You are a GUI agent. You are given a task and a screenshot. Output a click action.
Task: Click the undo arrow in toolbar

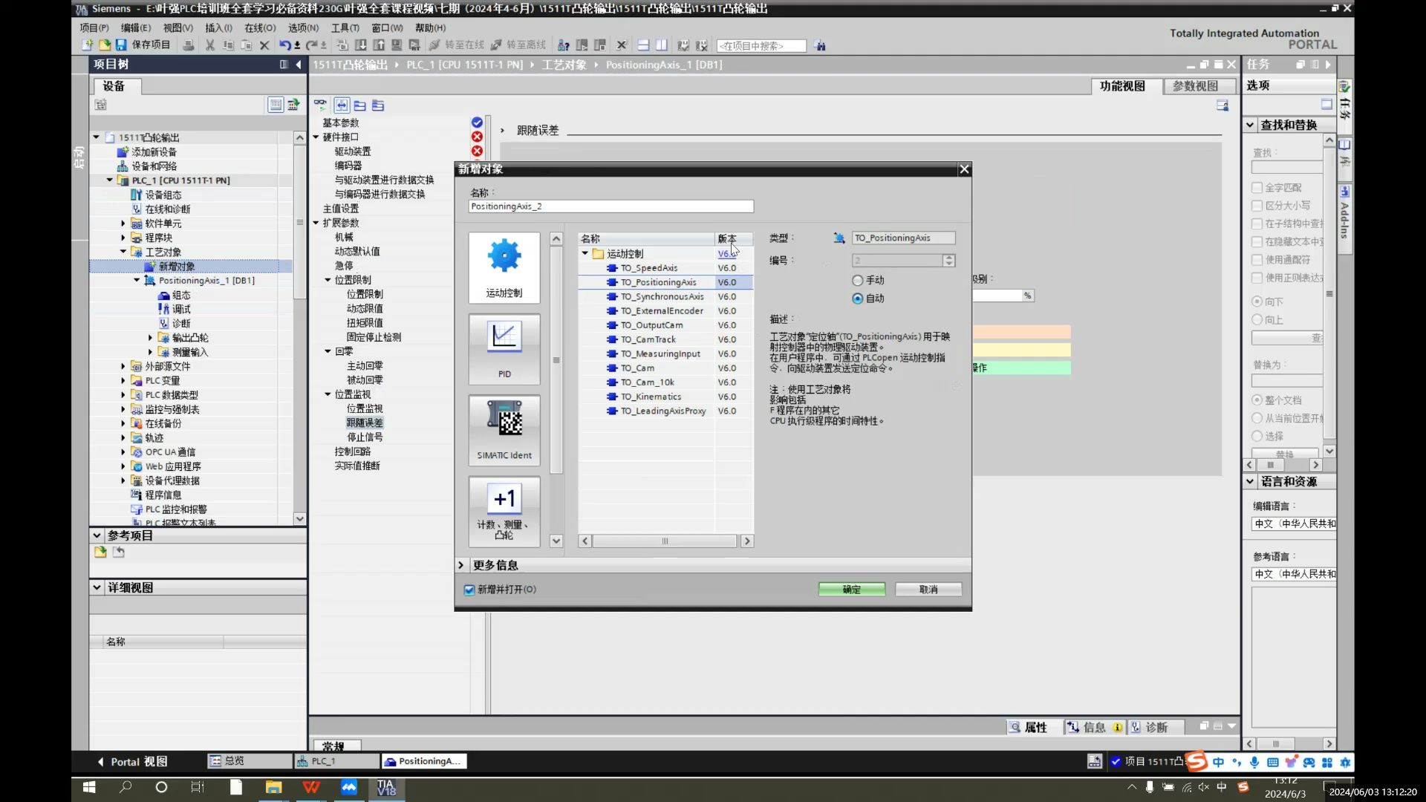point(284,45)
